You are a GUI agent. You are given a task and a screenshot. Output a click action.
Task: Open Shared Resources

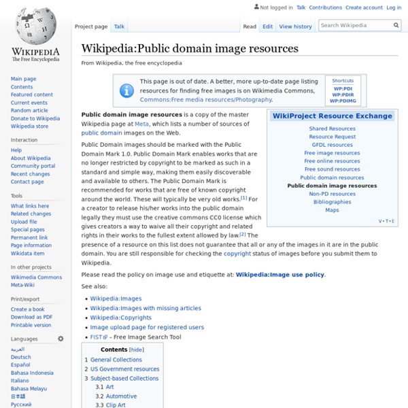point(333,129)
